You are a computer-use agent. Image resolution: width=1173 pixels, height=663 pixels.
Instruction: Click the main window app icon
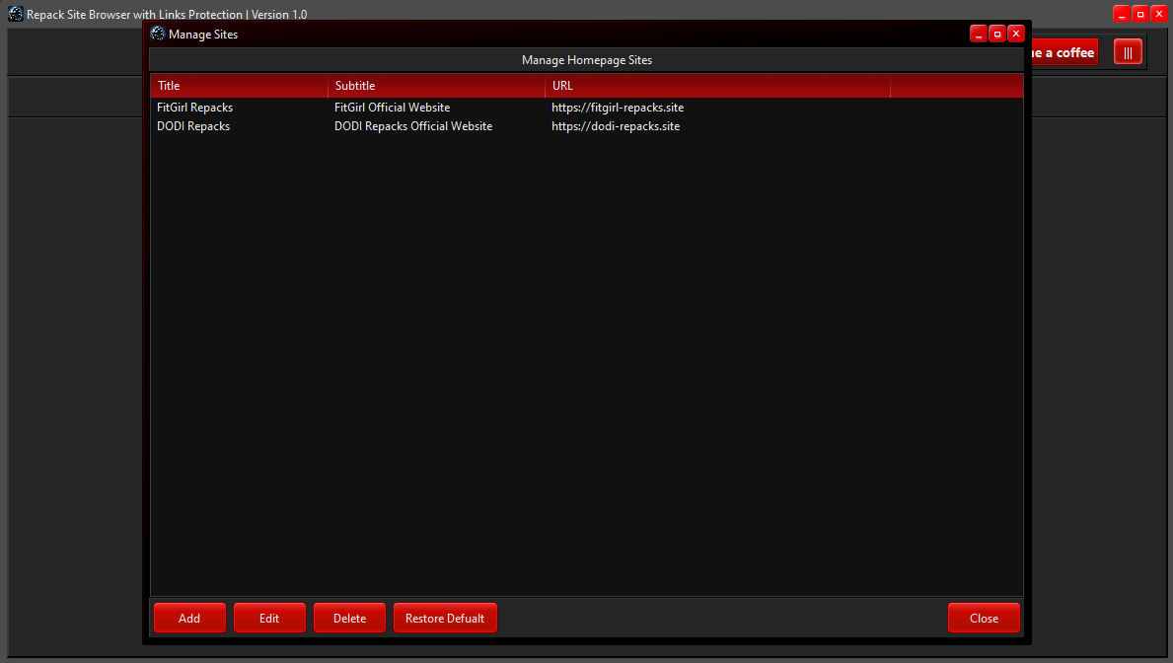click(16, 14)
